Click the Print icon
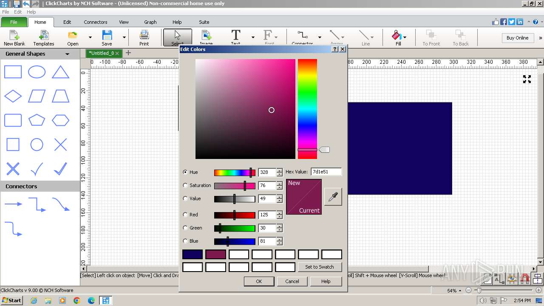This screenshot has width=544, height=306. coord(144,35)
